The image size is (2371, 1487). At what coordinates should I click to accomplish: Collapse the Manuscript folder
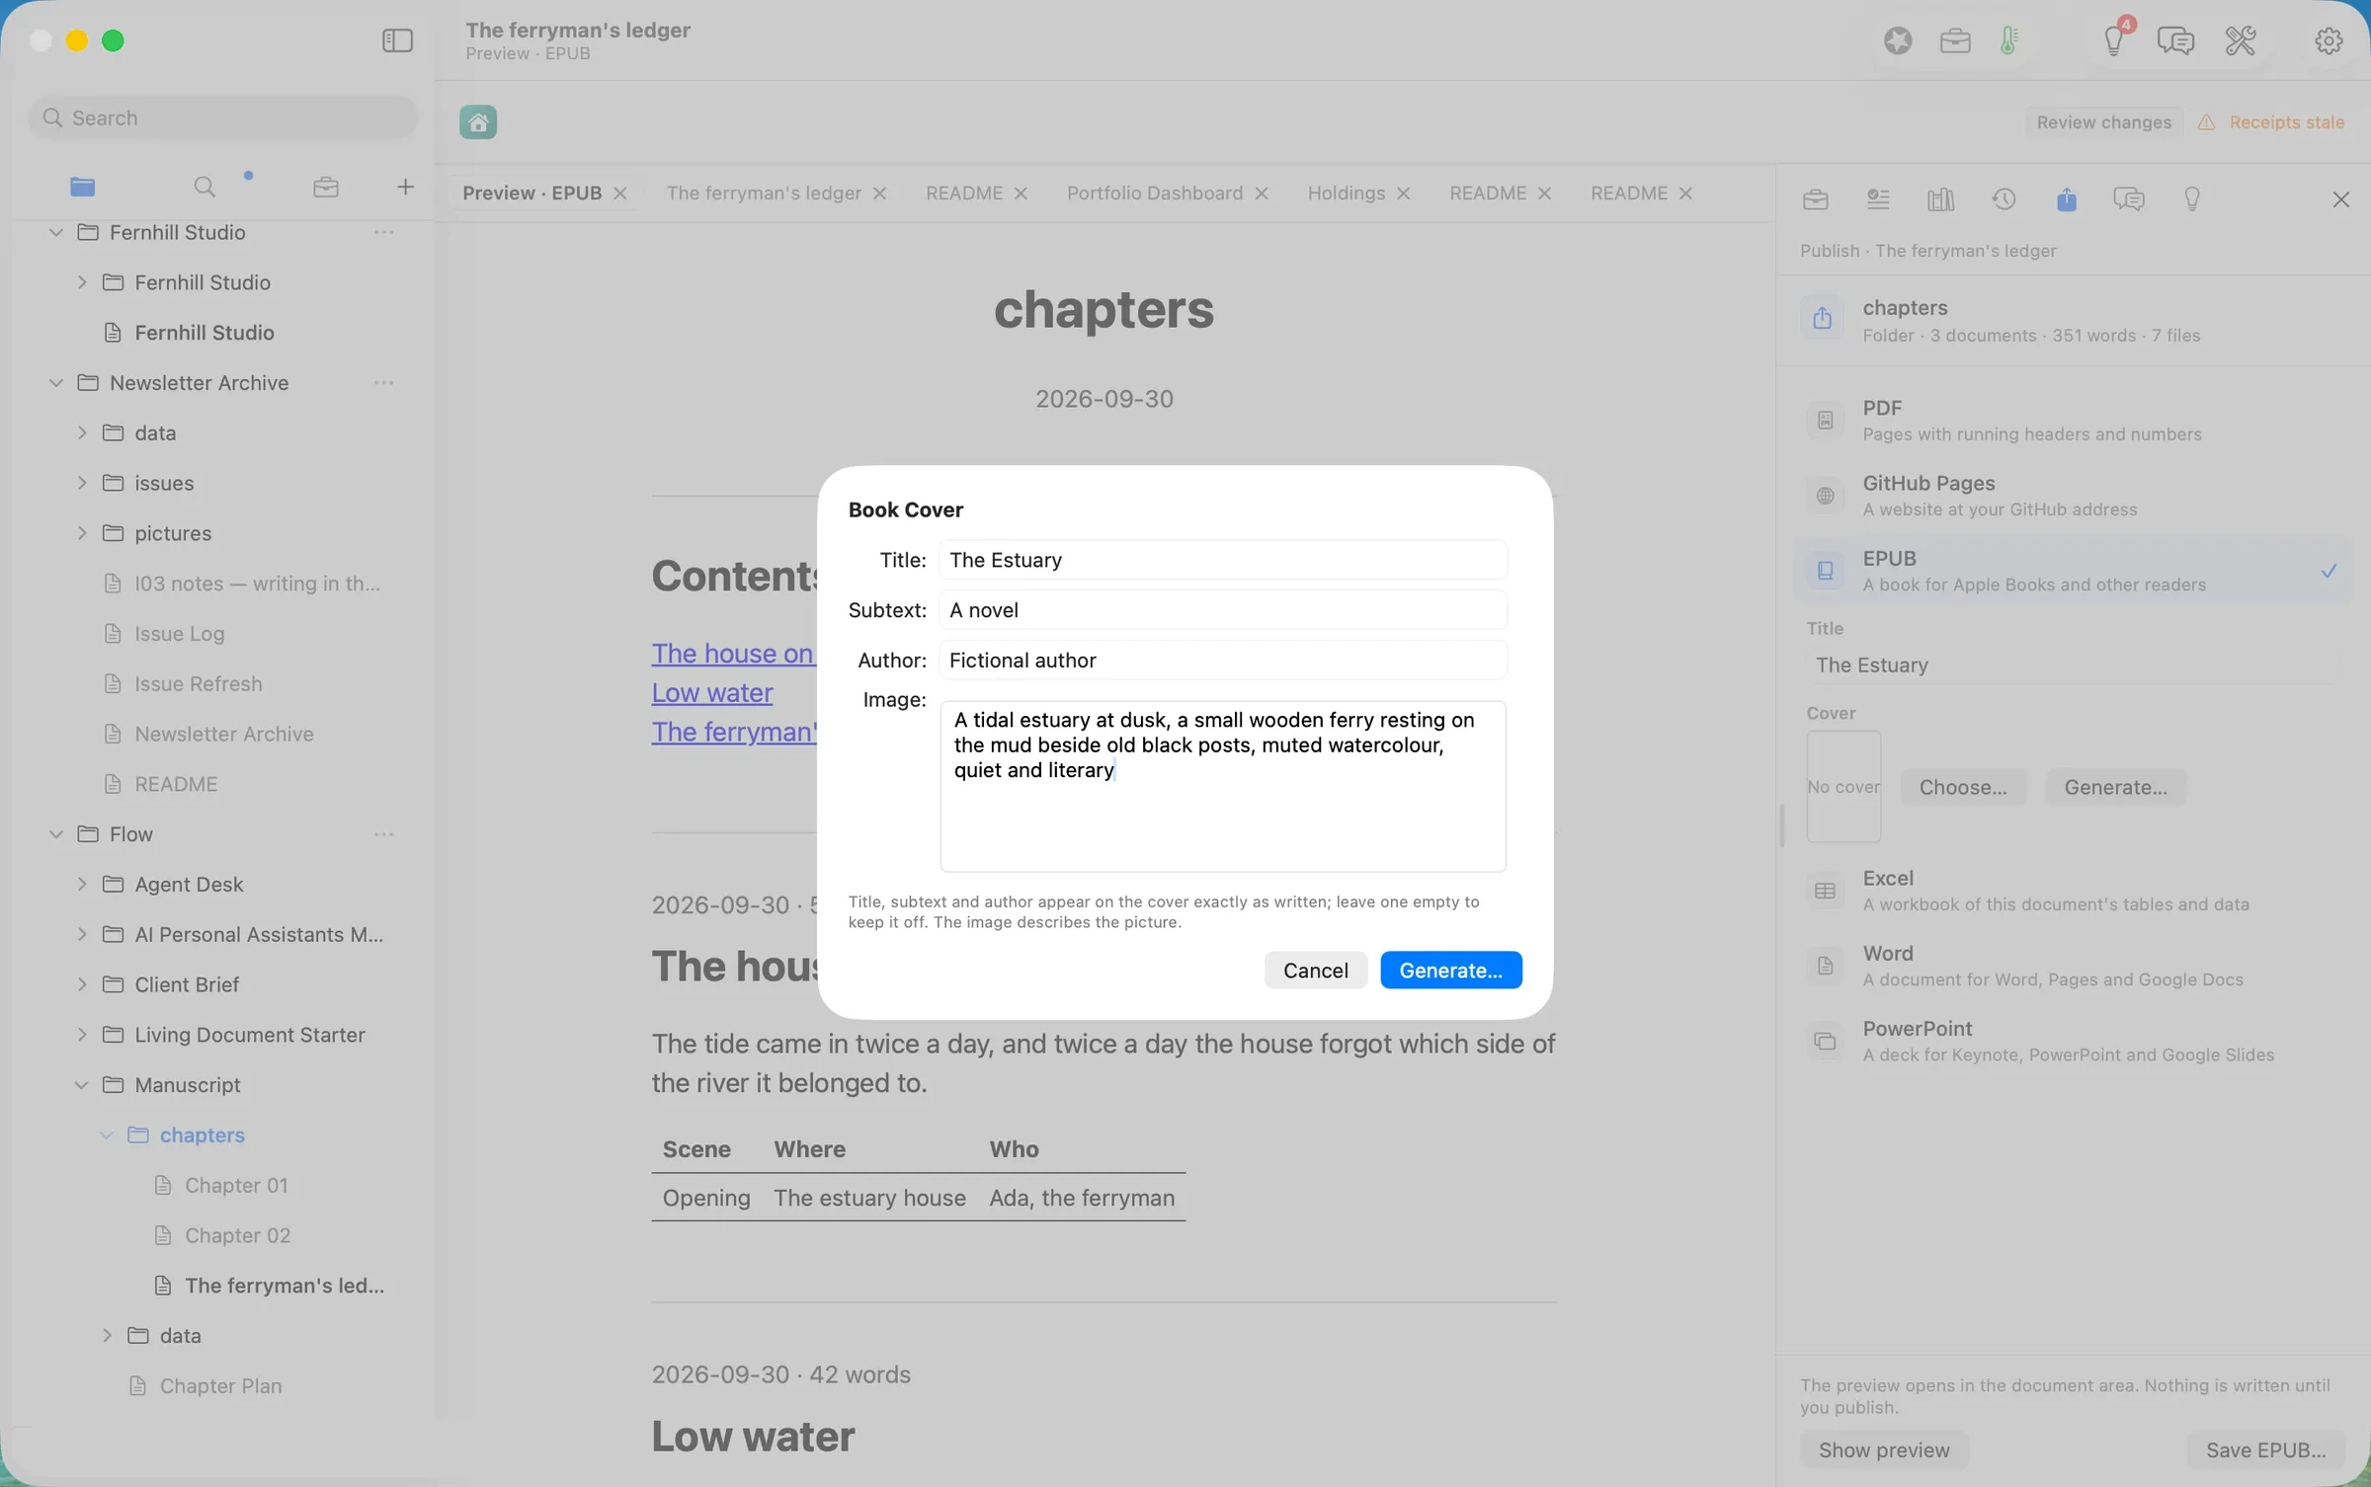coord(82,1085)
